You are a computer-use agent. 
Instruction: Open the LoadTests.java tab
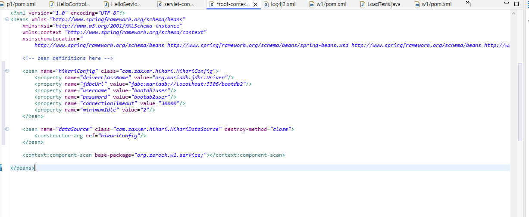(x=380, y=4)
